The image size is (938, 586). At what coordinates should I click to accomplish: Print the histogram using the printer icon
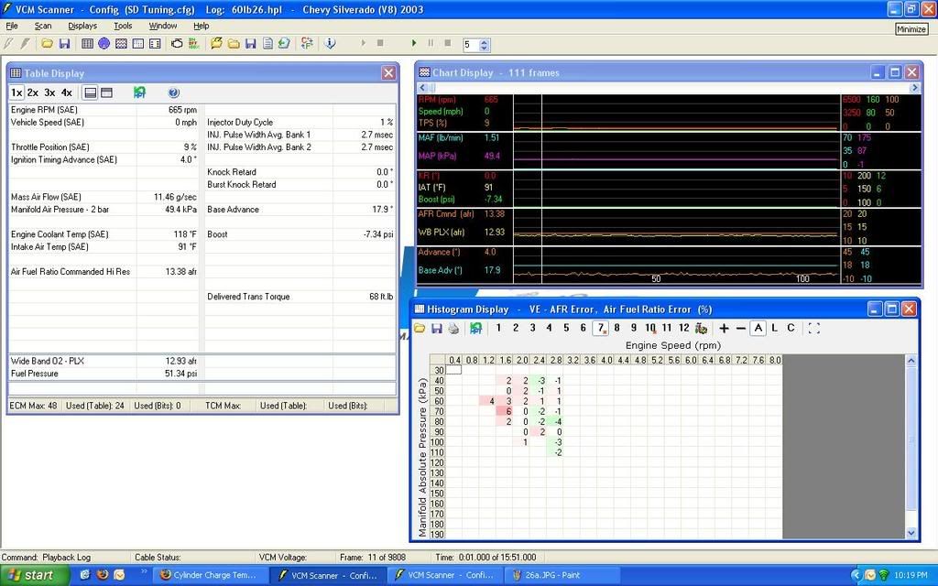tap(453, 328)
